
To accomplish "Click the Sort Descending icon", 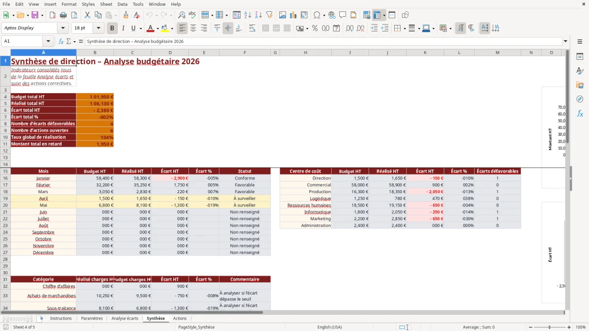I will [259, 15].
